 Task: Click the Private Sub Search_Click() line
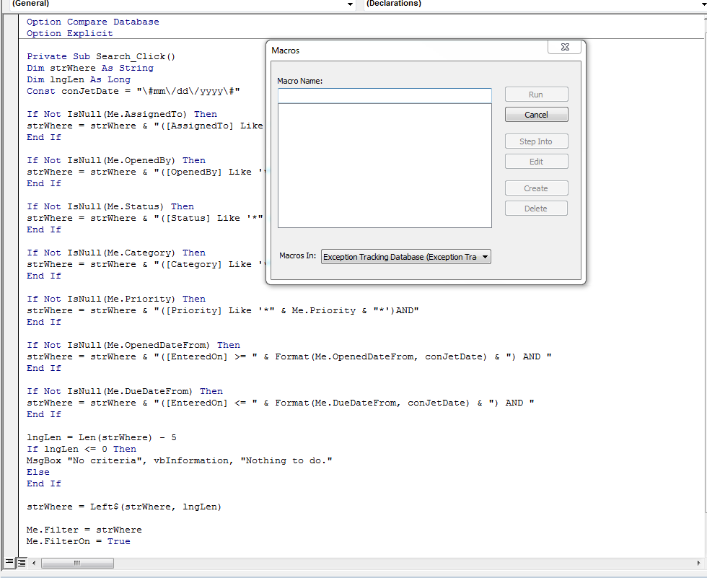101,56
